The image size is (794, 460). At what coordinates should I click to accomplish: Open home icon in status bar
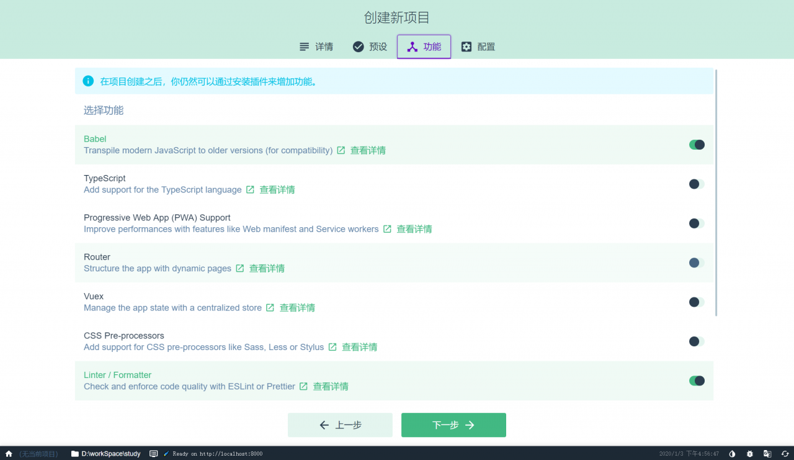[9, 454]
